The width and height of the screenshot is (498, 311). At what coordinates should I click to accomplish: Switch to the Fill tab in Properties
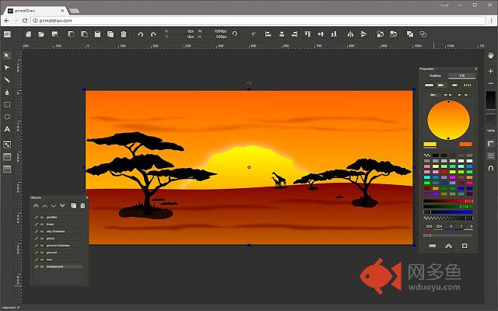461,75
